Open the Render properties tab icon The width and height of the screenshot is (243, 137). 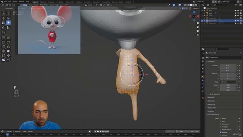tap(203, 58)
